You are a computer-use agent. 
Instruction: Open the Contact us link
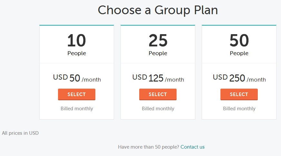192,147
